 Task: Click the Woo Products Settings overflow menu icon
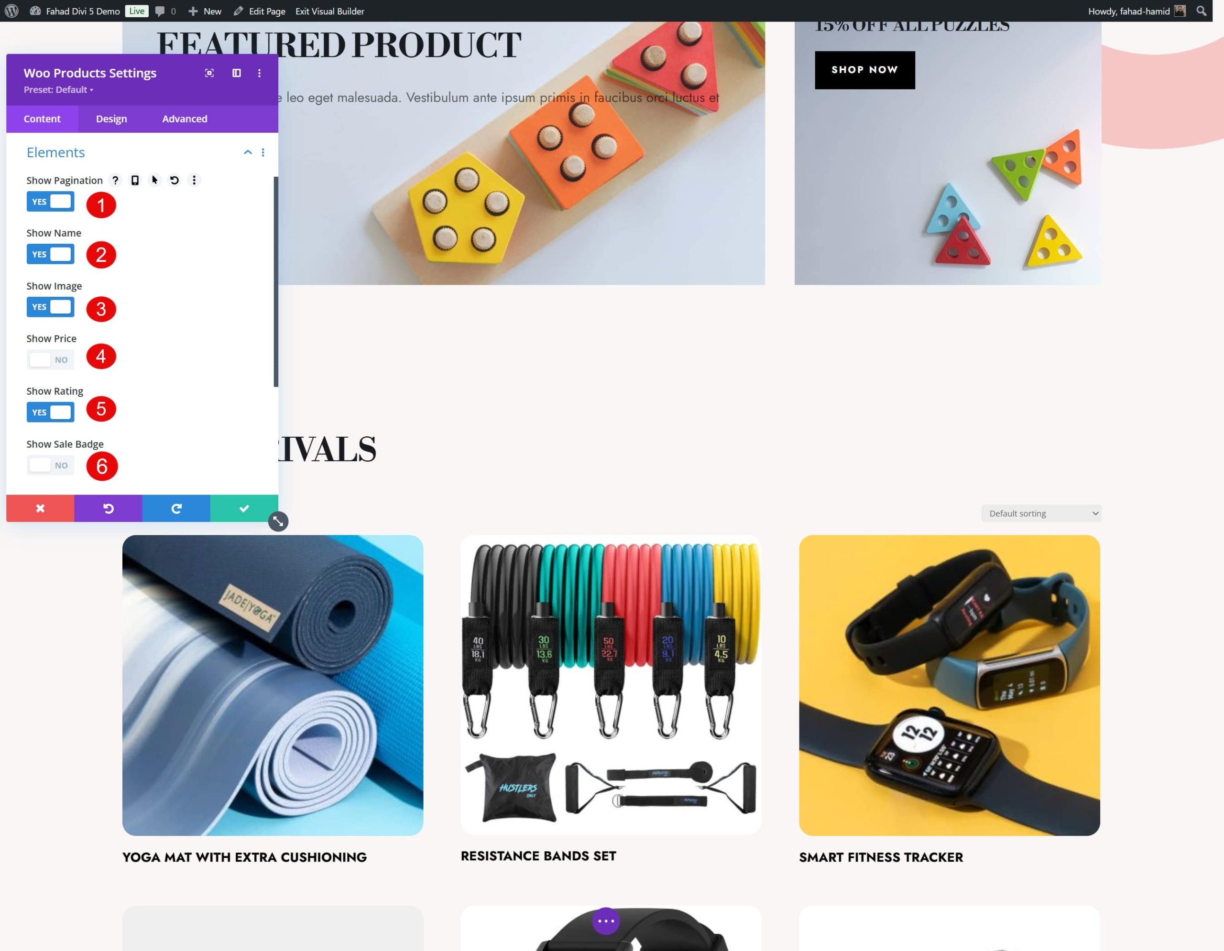(x=260, y=73)
